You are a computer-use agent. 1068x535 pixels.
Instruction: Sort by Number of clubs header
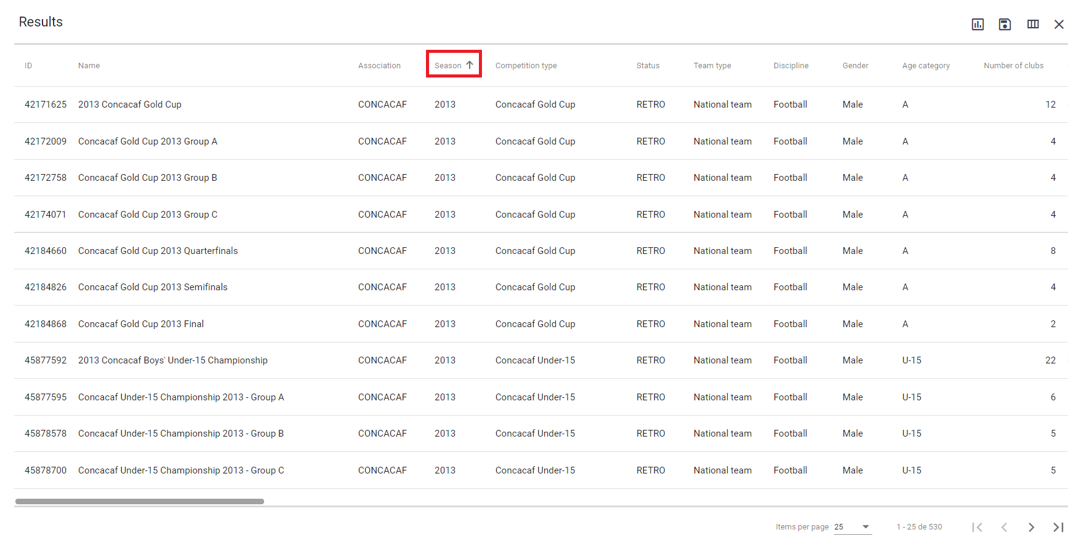point(1013,66)
